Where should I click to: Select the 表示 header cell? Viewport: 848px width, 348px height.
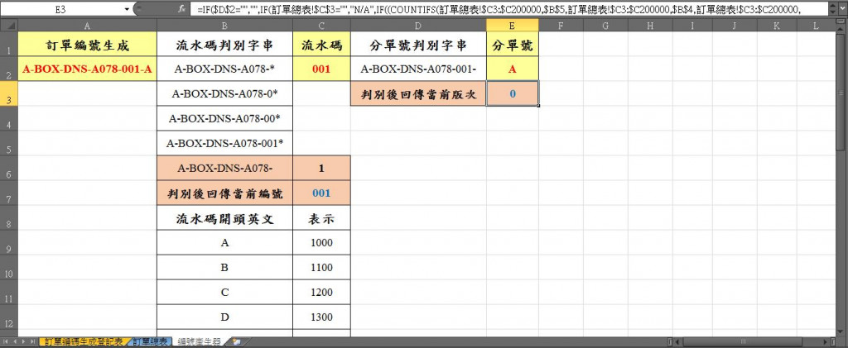[x=321, y=217]
